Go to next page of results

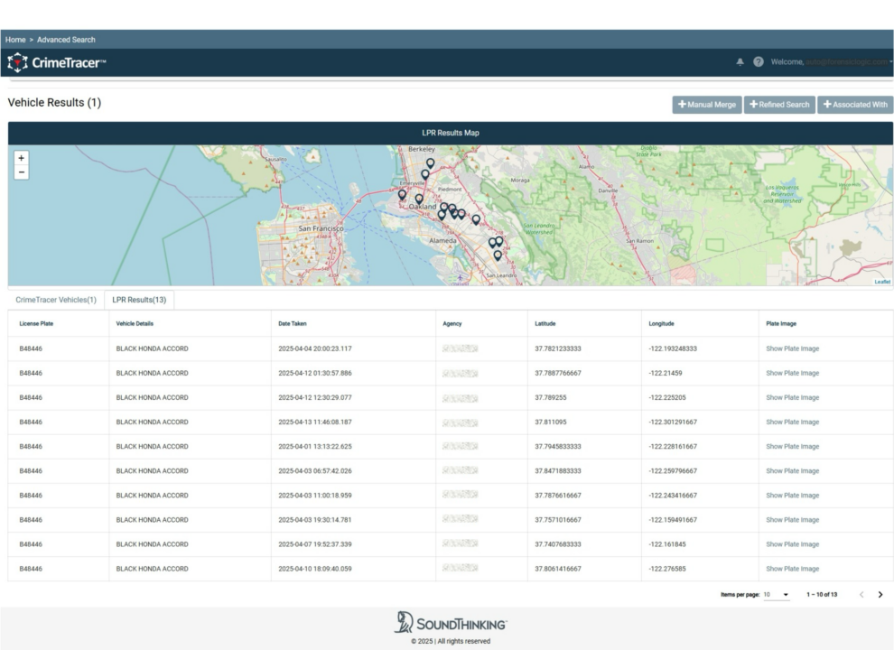[880, 595]
